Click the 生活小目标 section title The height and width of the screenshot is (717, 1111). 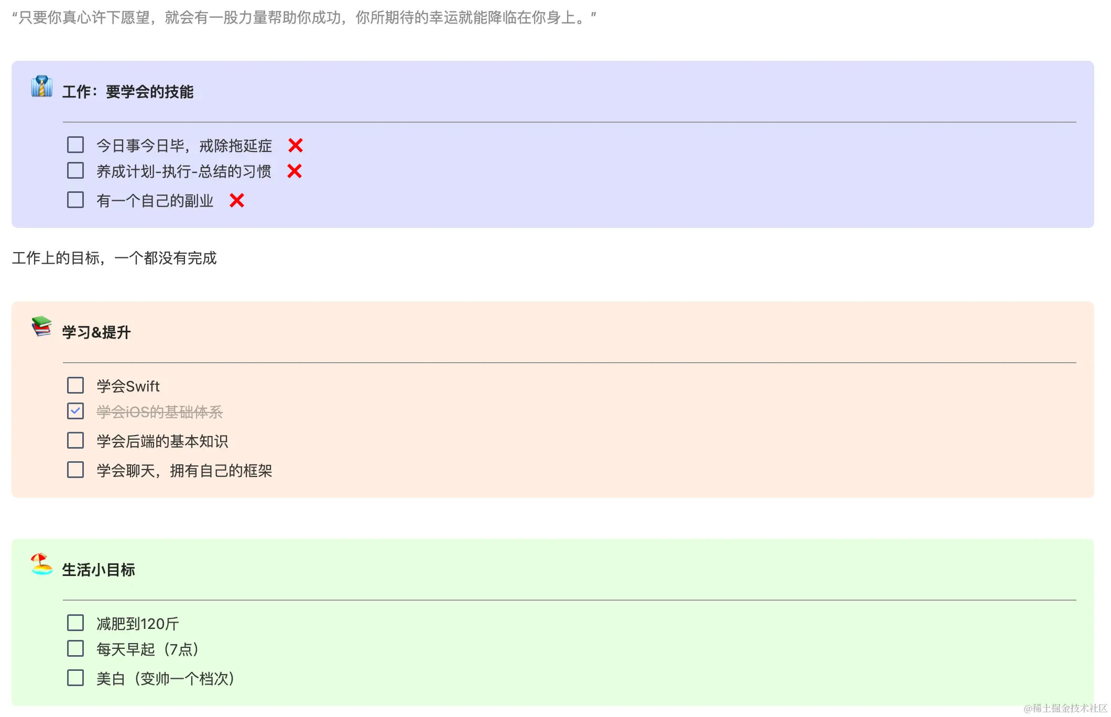click(99, 570)
